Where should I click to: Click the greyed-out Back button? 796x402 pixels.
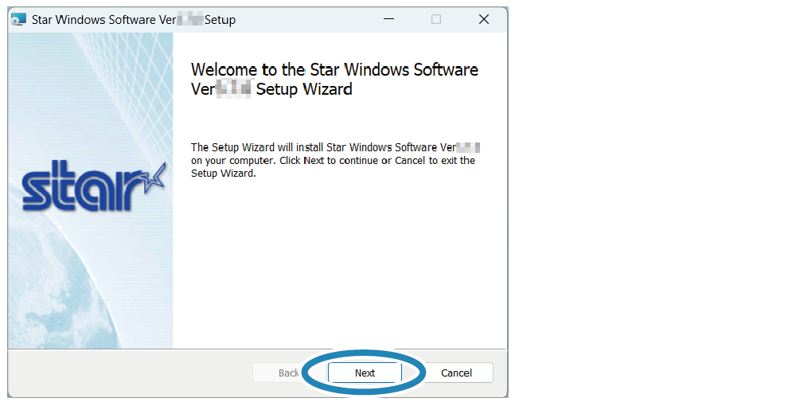tap(288, 373)
